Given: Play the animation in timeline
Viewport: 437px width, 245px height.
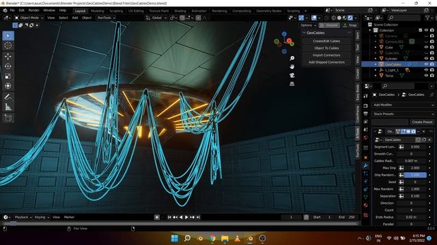Looking at the screenshot, I should (186, 217).
